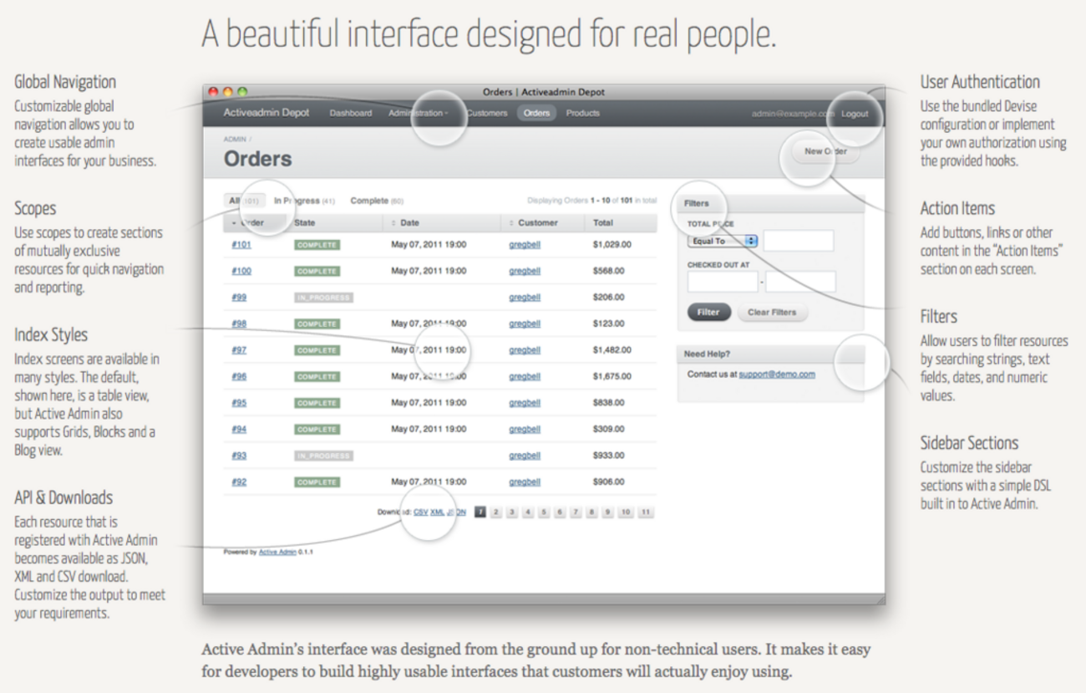Click gregbell customer link in order #95 row
Screen dimensions: 1086x693
click(525, 403)
